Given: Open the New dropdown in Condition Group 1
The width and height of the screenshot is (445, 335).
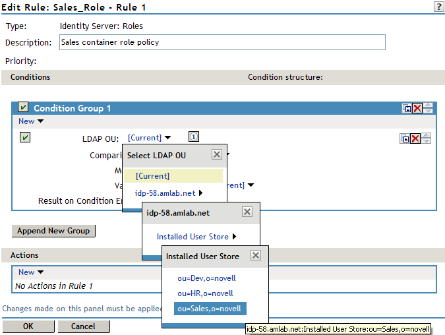Looking at the screenshot, I should 30,121.
